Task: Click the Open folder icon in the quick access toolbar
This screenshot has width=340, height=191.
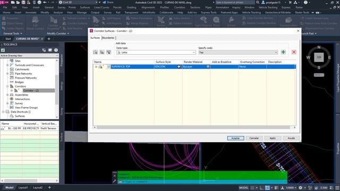Action: coord(18,2)
